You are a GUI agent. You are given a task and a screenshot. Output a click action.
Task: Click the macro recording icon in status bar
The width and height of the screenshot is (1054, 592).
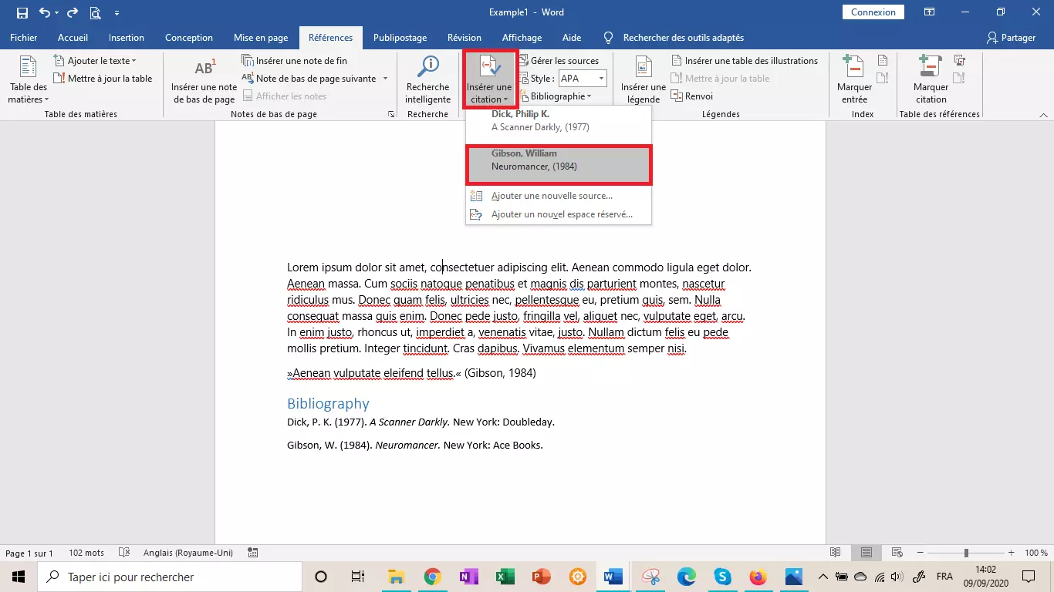(252, 553)
